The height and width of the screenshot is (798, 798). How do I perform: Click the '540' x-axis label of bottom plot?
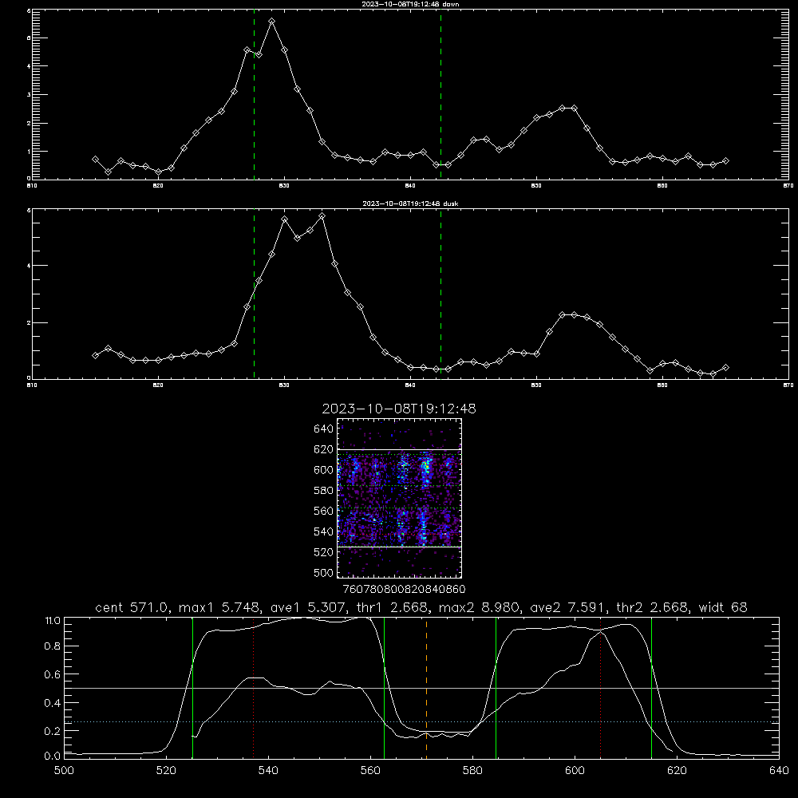pos(268,771)
